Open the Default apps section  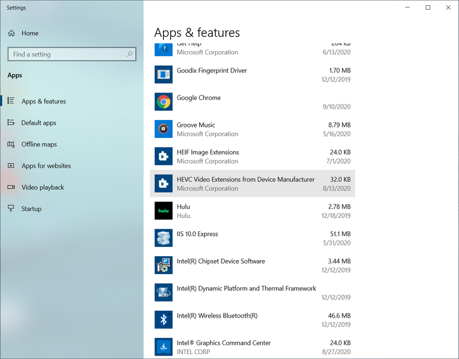(38, 123)
